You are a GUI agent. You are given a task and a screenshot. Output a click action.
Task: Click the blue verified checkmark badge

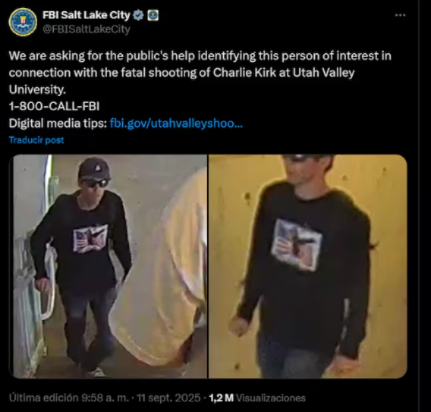[138, 15]
